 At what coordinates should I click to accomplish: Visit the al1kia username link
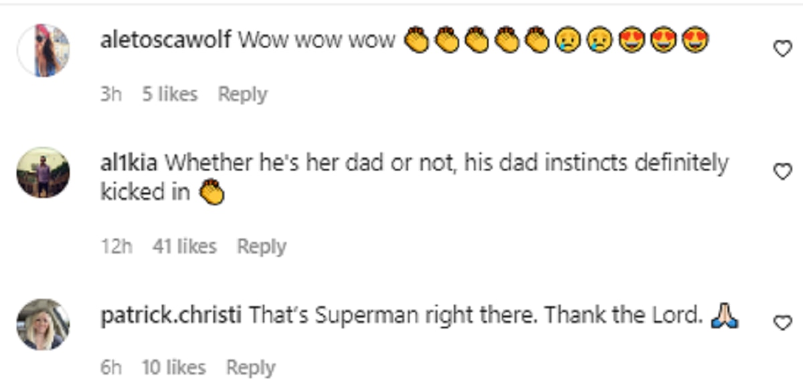(x=129, y=162)
